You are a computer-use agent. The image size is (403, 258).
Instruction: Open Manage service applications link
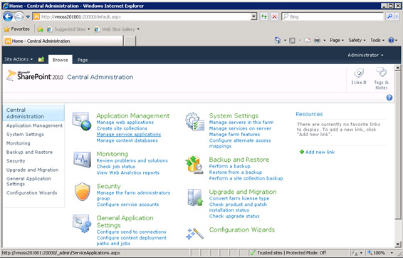click(129, 135)
